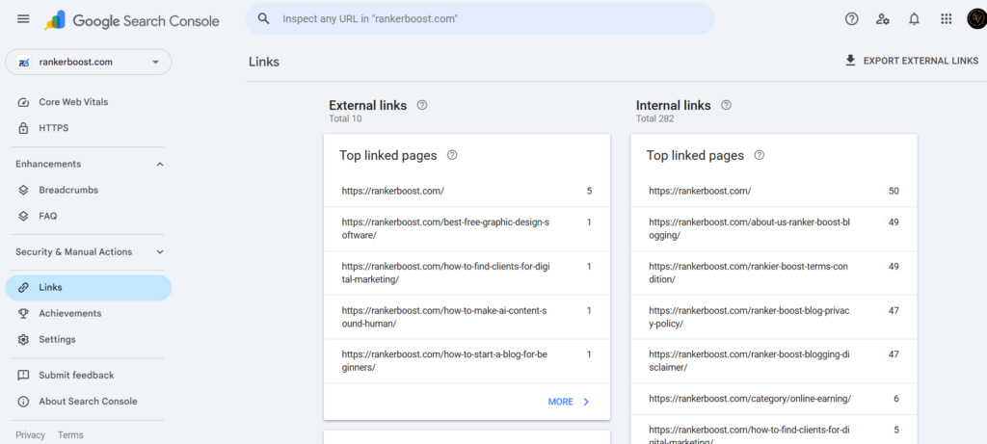Open users and permissions settings icon

pyautogui.click(x=883, y=19)
